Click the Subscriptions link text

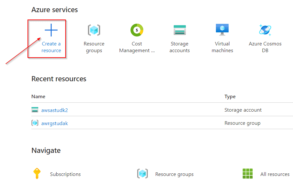[x=65, y=174]
